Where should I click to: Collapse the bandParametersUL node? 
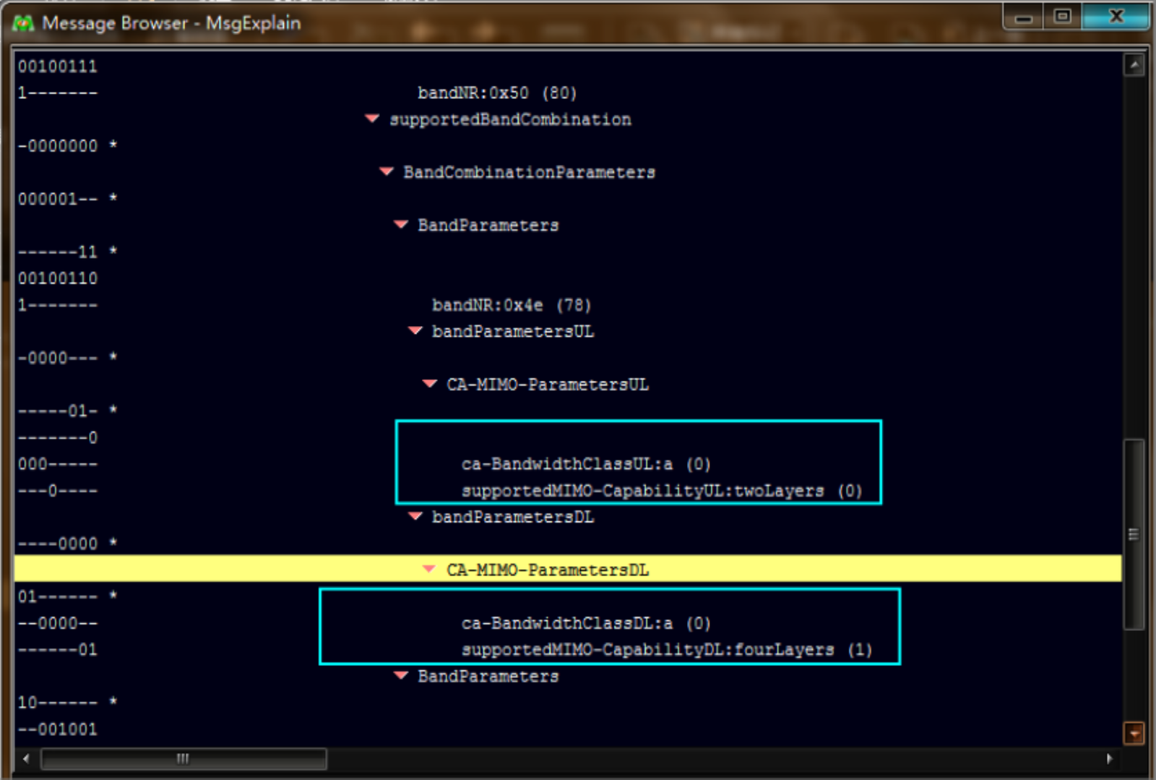click(415, 330)
